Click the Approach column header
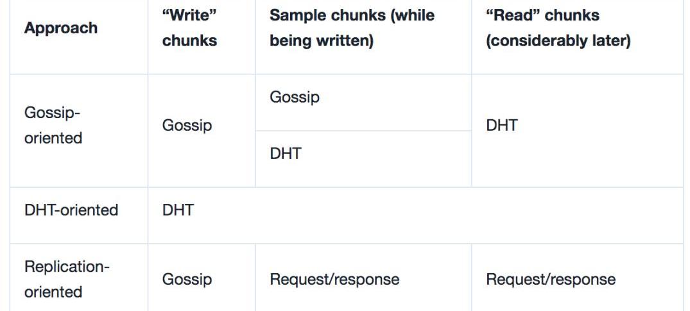The height and width of the screenshot is (311, 690). [x=60, y=28]
